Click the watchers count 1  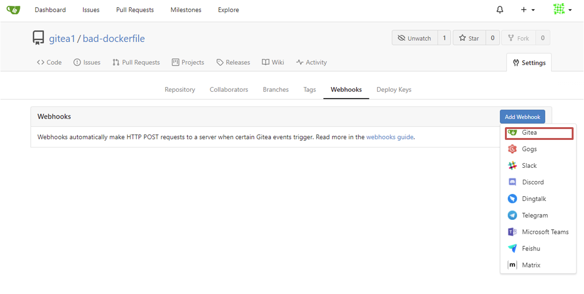[444, 38]
